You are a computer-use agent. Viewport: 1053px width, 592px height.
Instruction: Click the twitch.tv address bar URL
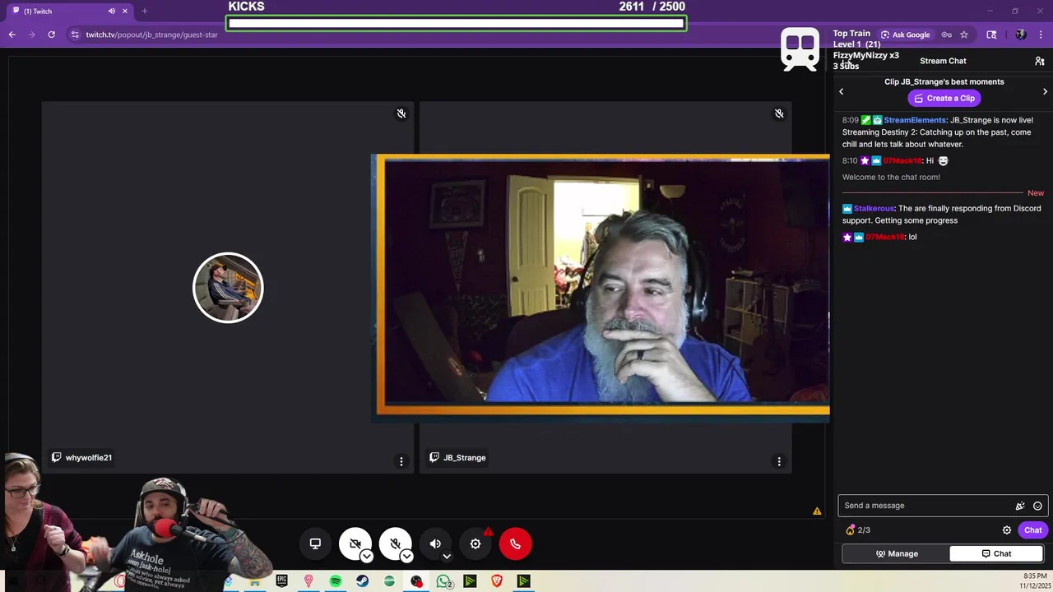151,35
